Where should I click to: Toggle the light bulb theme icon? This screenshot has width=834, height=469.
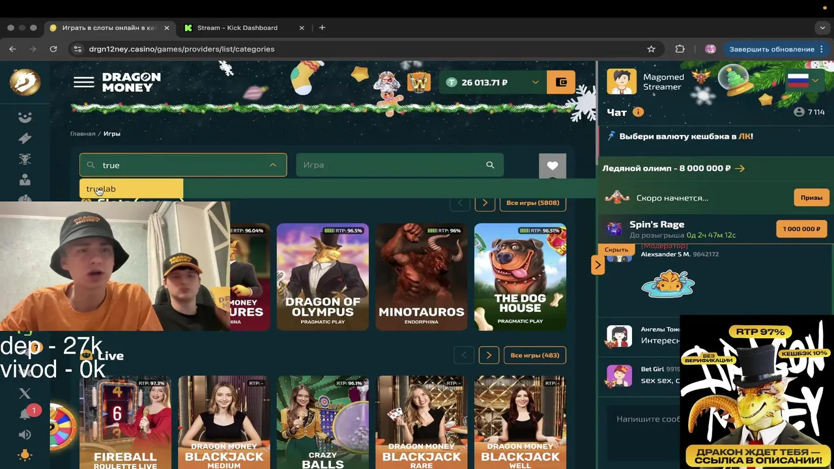tap(25, 455)
